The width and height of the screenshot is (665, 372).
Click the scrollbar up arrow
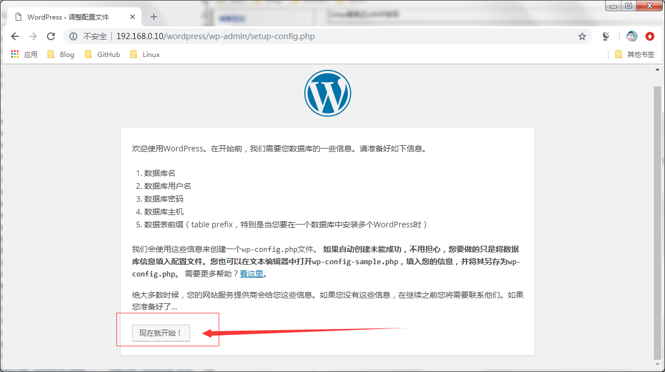657,69
